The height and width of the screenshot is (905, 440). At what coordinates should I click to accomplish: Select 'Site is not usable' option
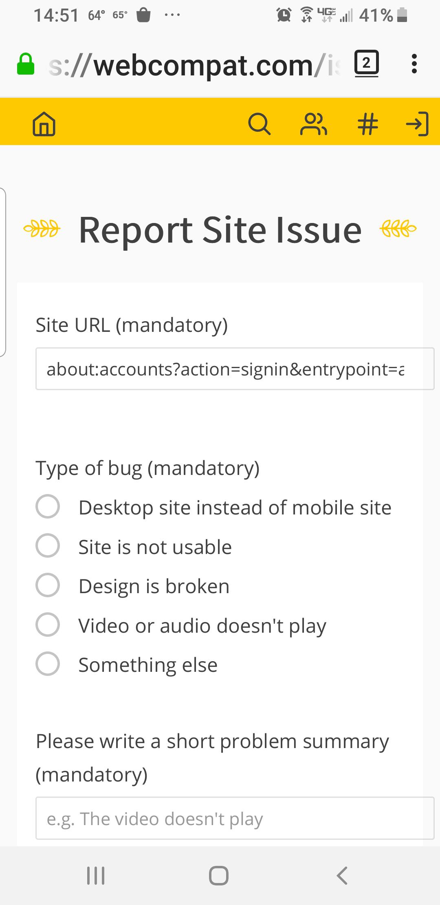click(x=48, y=546)
